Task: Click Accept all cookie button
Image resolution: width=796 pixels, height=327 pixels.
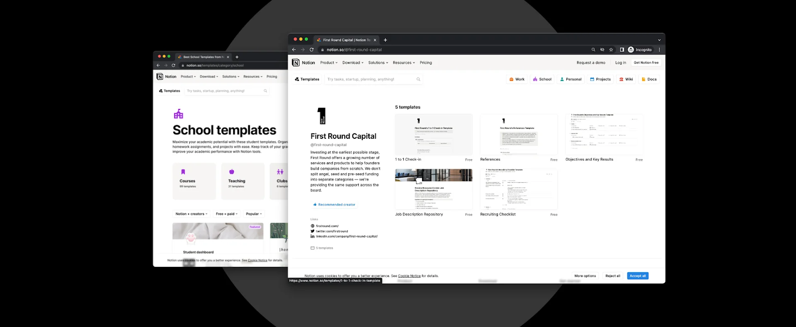Action: pyautogui.click(x=638, y=276)
